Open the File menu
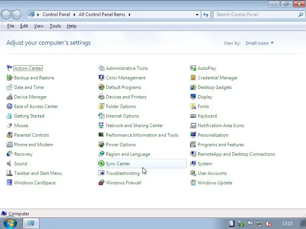Viewport: 306px width, 229px height. [11, 26]
